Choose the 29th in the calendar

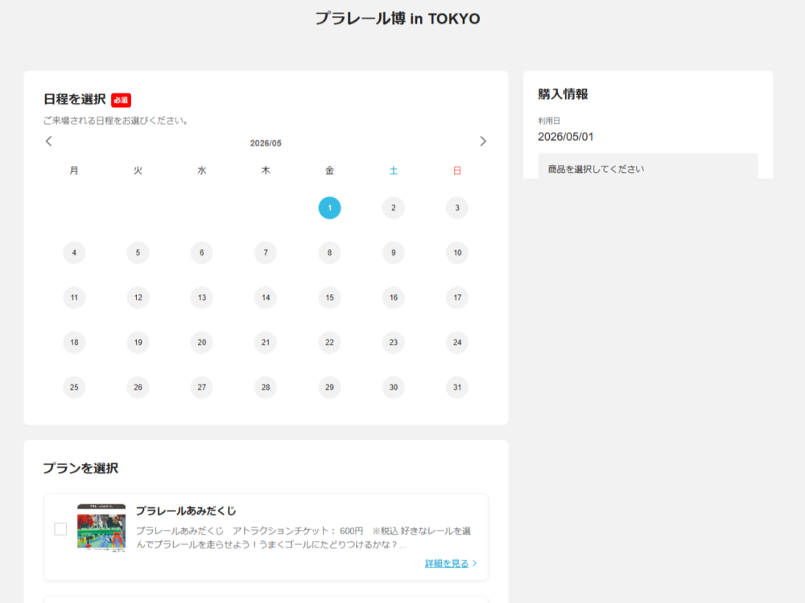[329, 388]
